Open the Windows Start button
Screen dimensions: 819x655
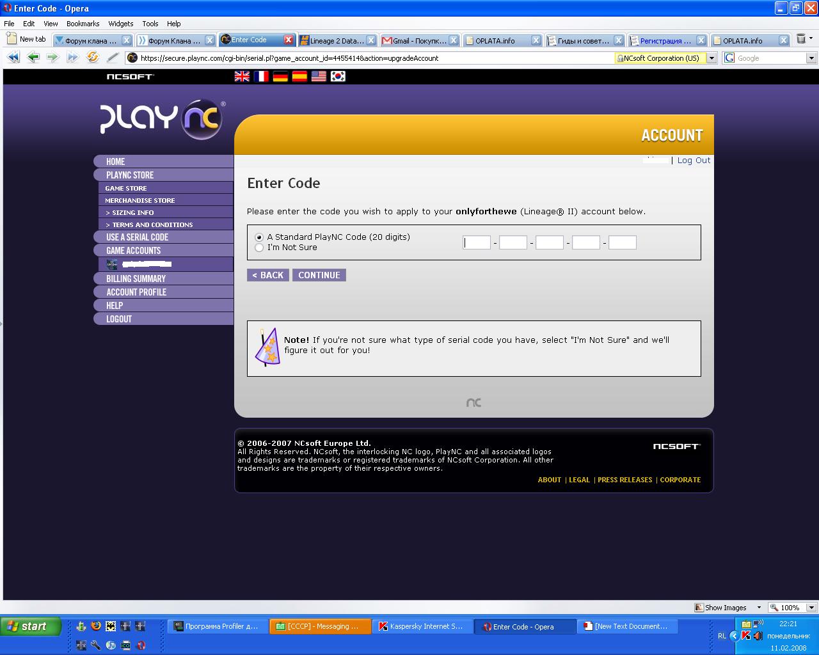(x=31, y=626)
